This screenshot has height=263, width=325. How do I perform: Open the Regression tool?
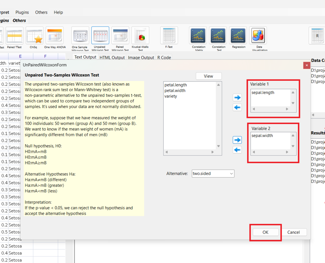point(238,35)
